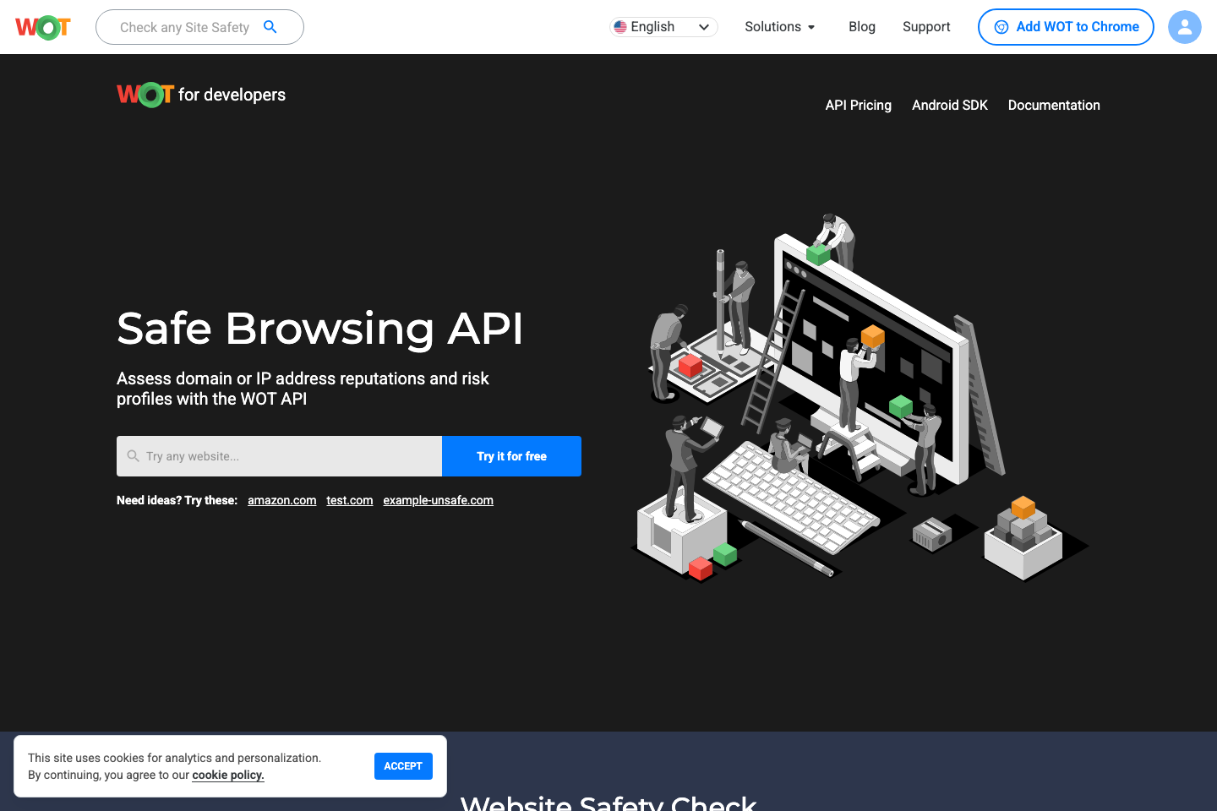Click the Chrome badge icon in Add WOT button
Viewport: 1217px width, 811px height.
coord(1001,26)
